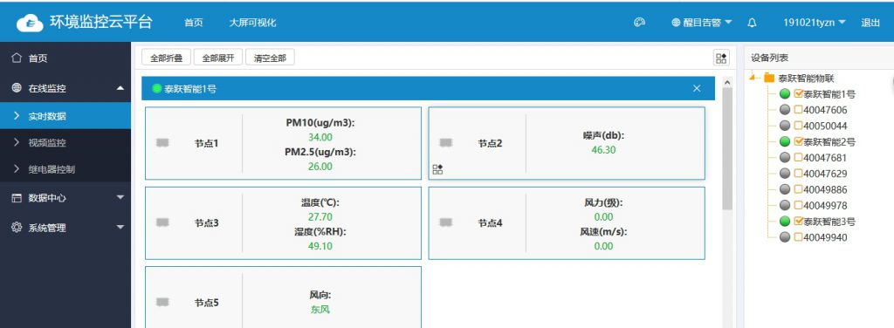The width and height of the screenshot is (894, 328).
Task: Check the 40047606 device checkbox
Action: (x=798, y=110)
